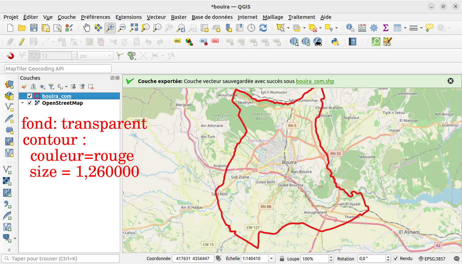Toggle editing with the pencil icon
Screen dimensions: 462x264
22,42
